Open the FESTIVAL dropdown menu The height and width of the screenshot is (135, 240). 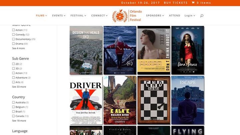[x=78, y=15]
